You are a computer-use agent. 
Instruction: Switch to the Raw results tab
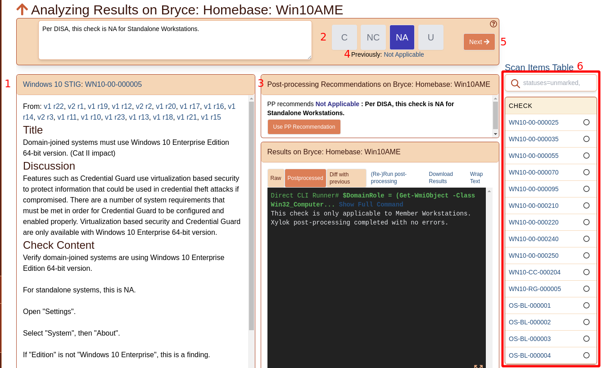point(276,178)
